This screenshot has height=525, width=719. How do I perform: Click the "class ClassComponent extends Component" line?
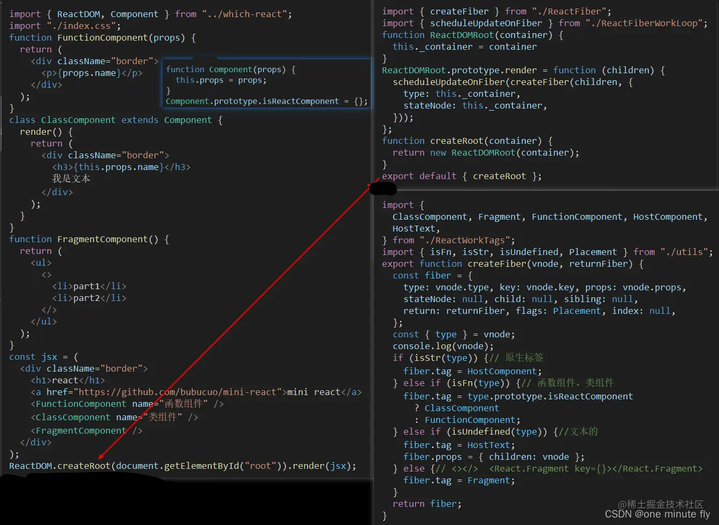[x=116, y=120]
